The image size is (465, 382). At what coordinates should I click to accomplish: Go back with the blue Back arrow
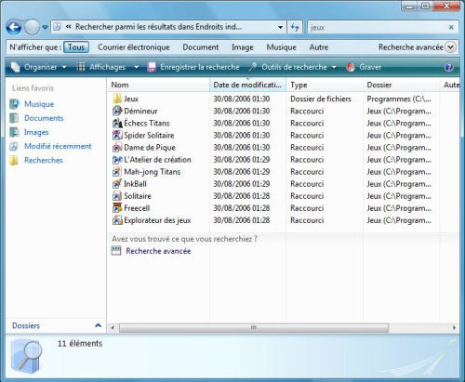point(14,27)
